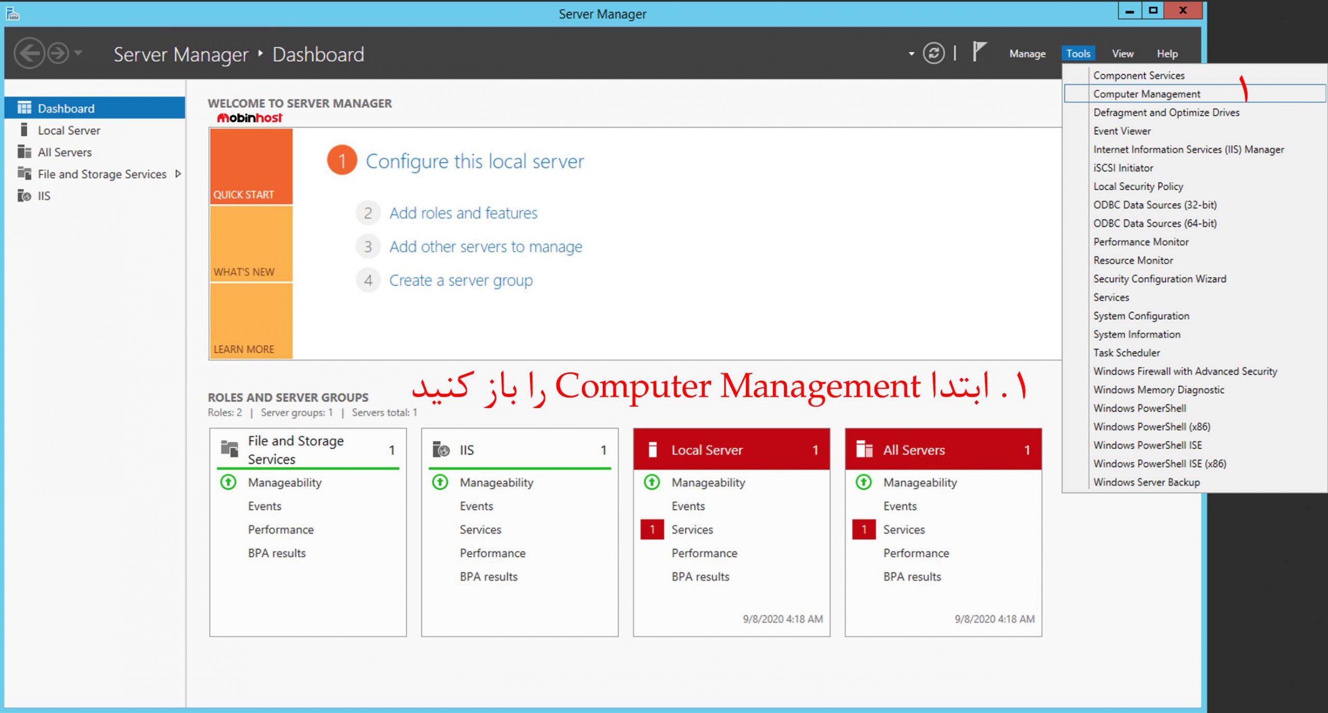Click File and Storage Services tile icon
This screenshot has width=1328, height=713.
[229, 449]
